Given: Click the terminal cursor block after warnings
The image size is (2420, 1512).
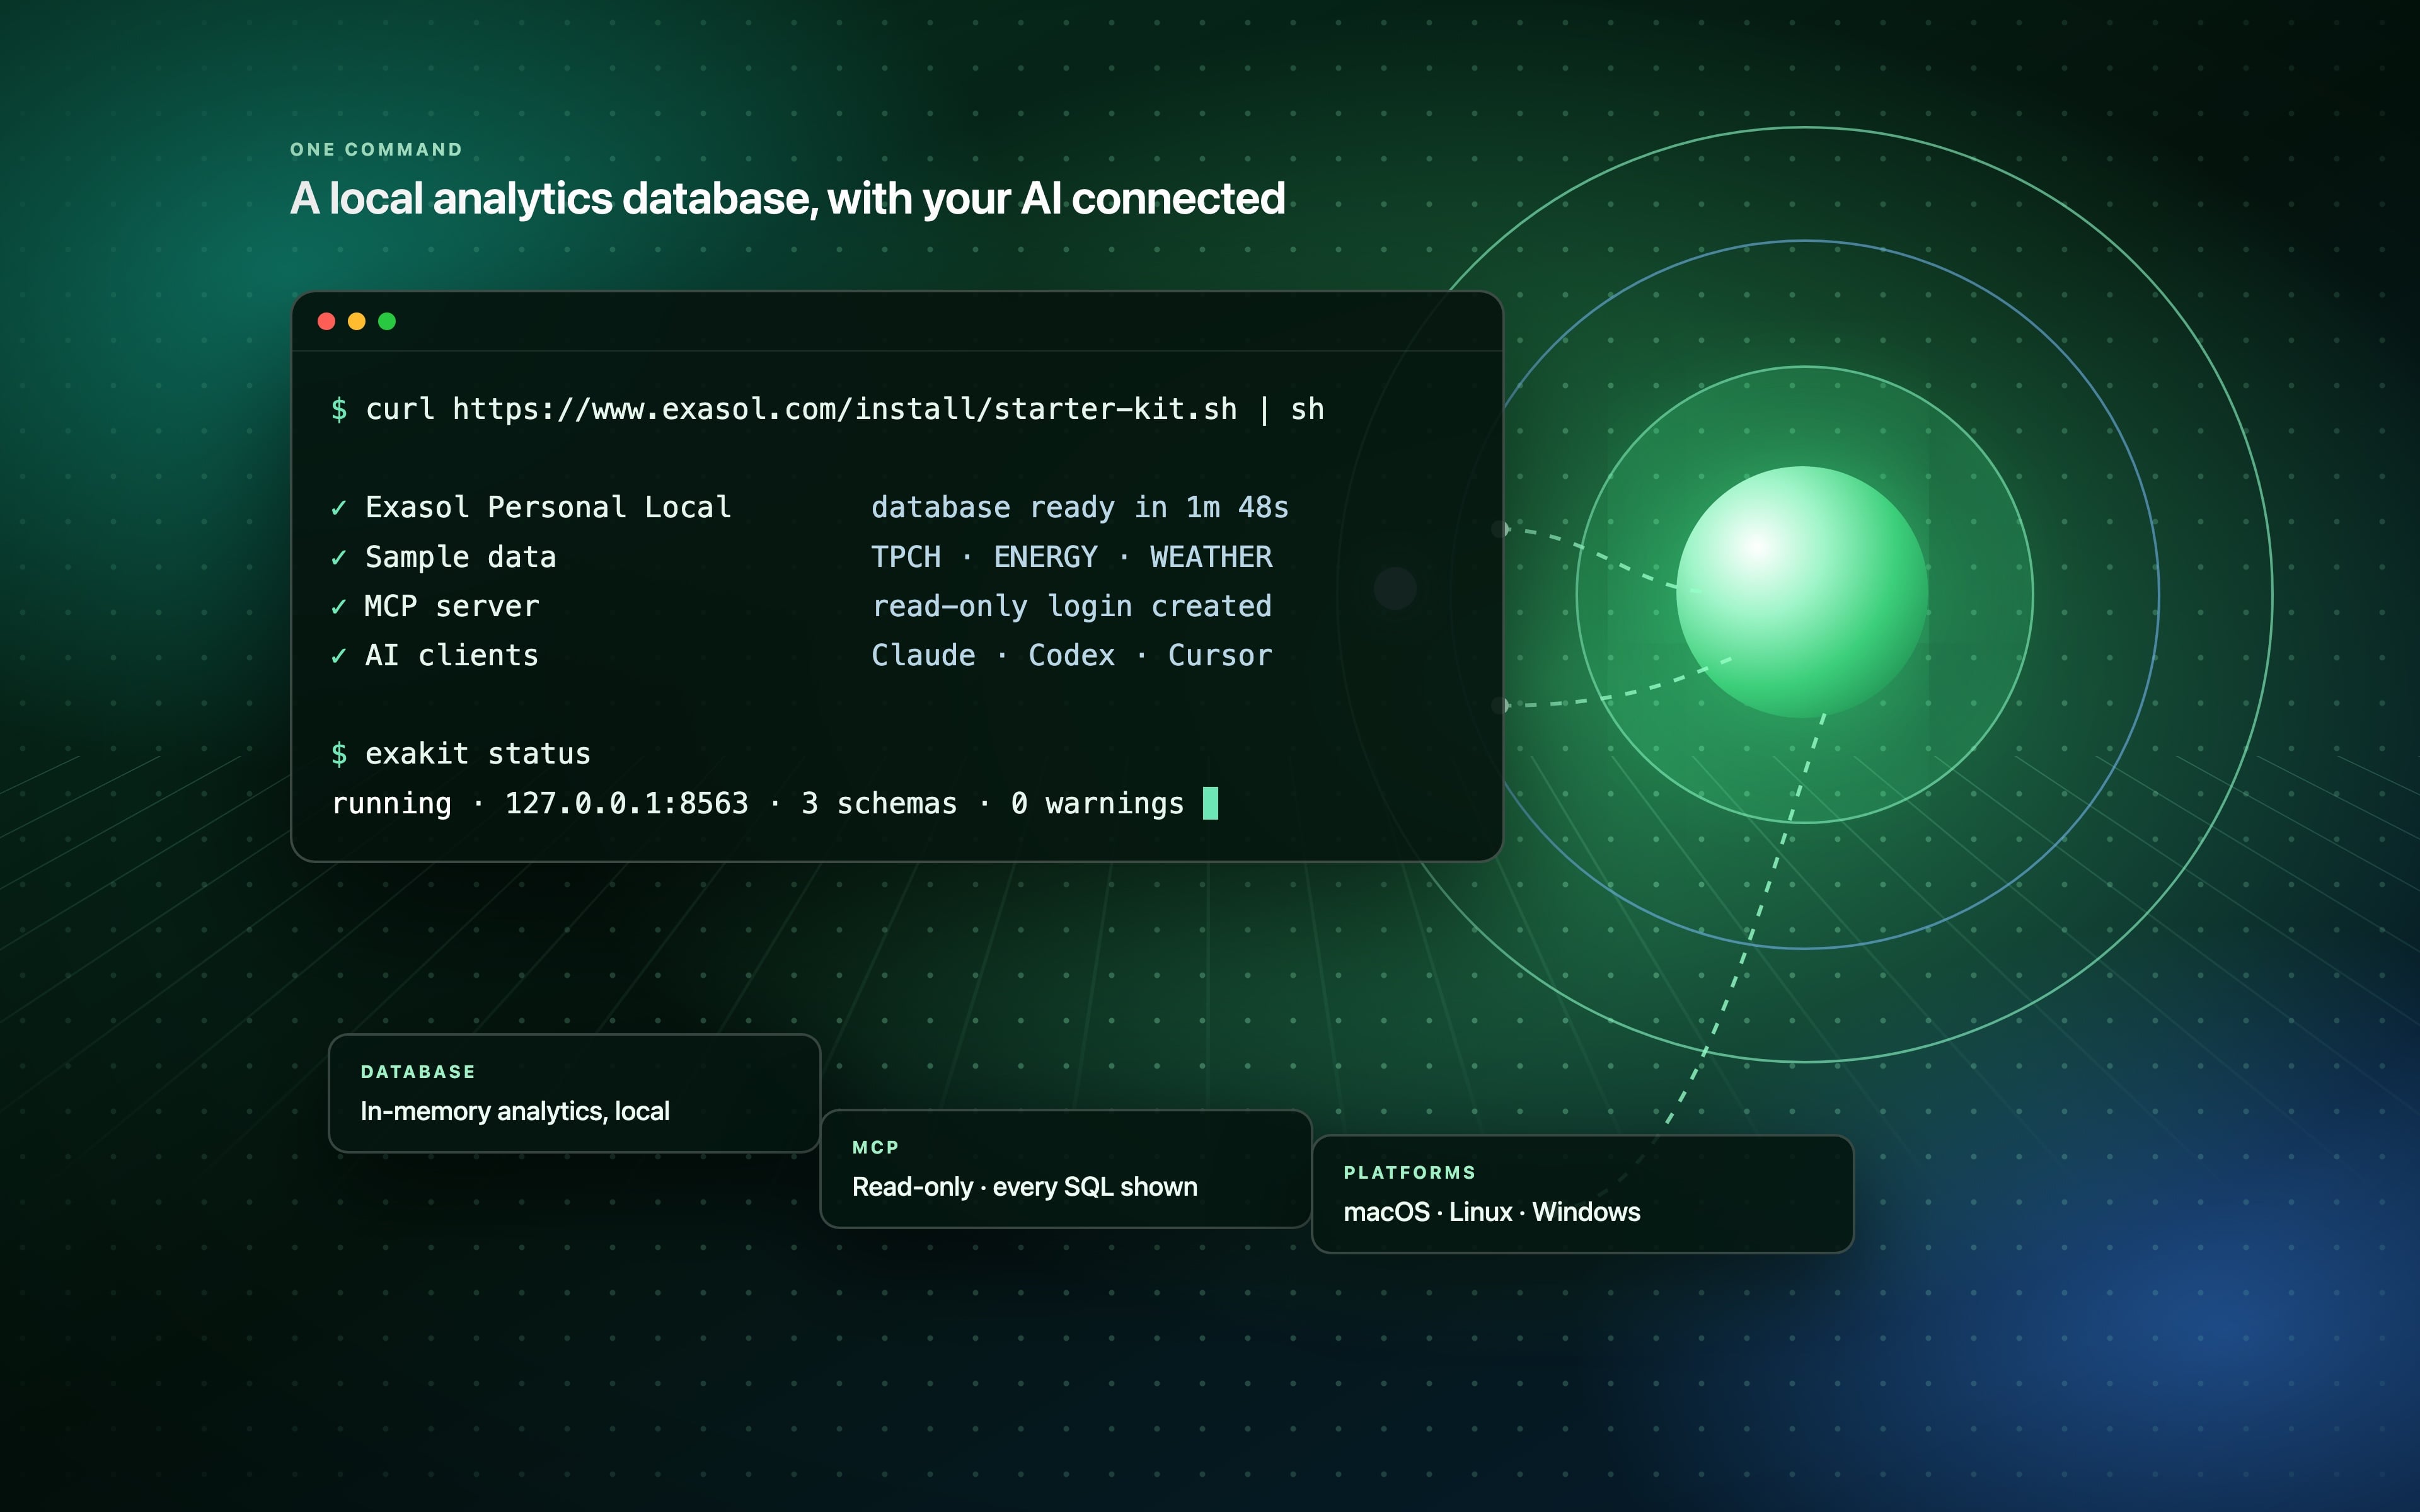Looking at the screenshot, I should point(1210,803).
